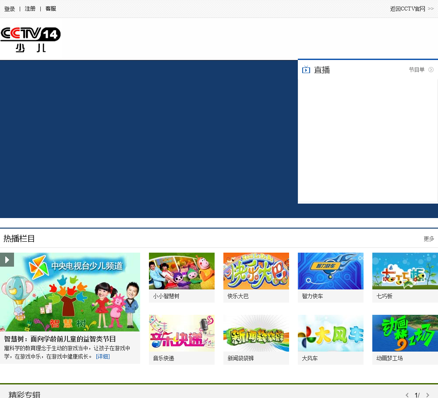Open the 详细 details link for 智慧树
Viewport: 438px width, 398px height.
point(103,357)
